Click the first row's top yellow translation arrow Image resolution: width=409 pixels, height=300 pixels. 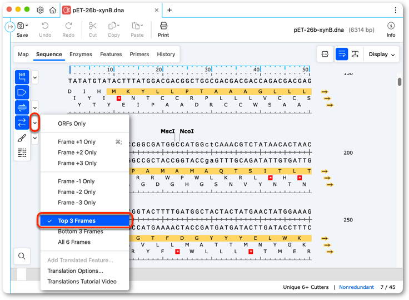tap(325, 92)
